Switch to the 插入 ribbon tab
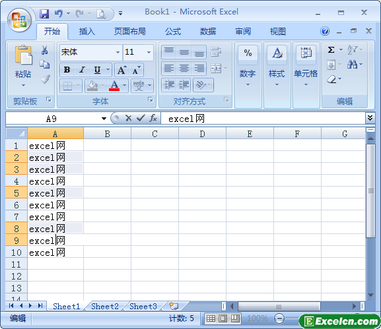Screen dimensions: 381x329 87,32
